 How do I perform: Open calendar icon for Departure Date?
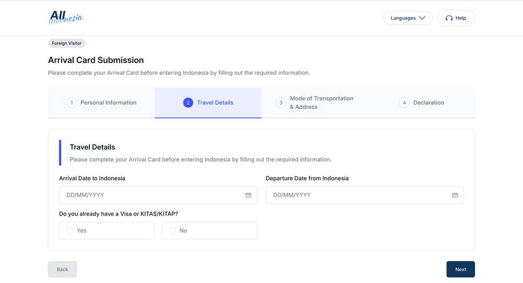(455, 195)
